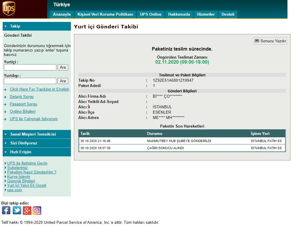The image size is (302, 243).
Task: Expand the Sizi Dinliyoruz section
Action: point(37,143)
